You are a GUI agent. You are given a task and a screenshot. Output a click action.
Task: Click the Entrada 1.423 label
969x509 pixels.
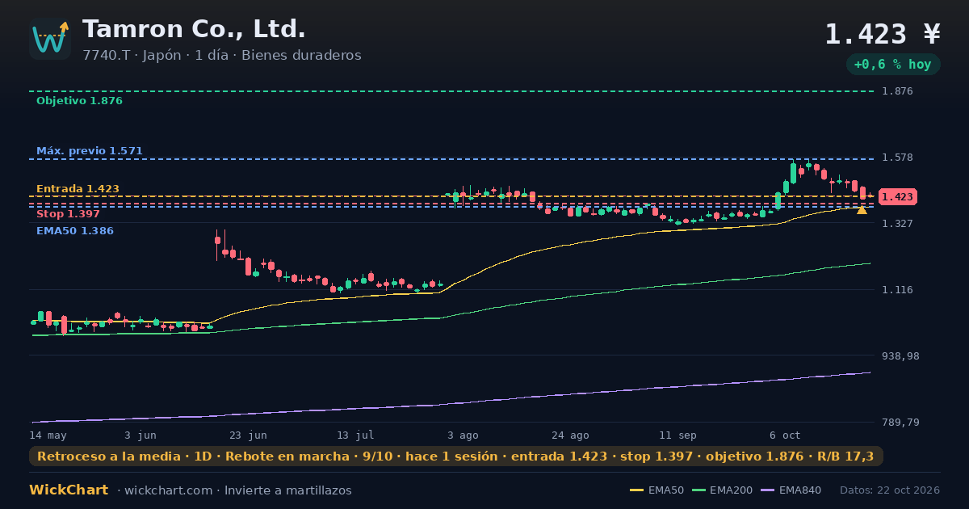[x=78, y=189]
